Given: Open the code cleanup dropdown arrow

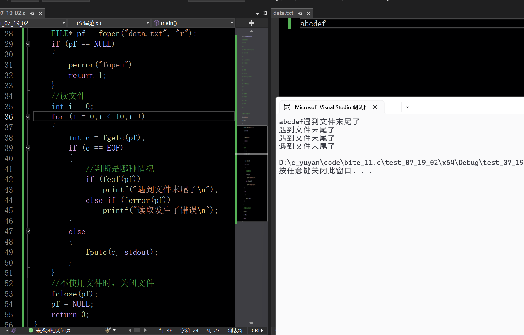Looking at the screenshot, I should 114,330.
